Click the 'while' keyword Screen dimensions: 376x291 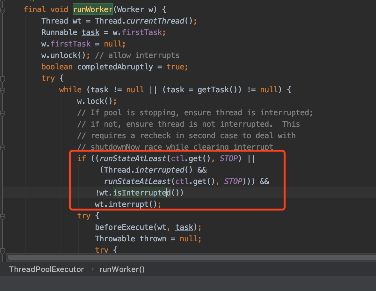point(70,90)
